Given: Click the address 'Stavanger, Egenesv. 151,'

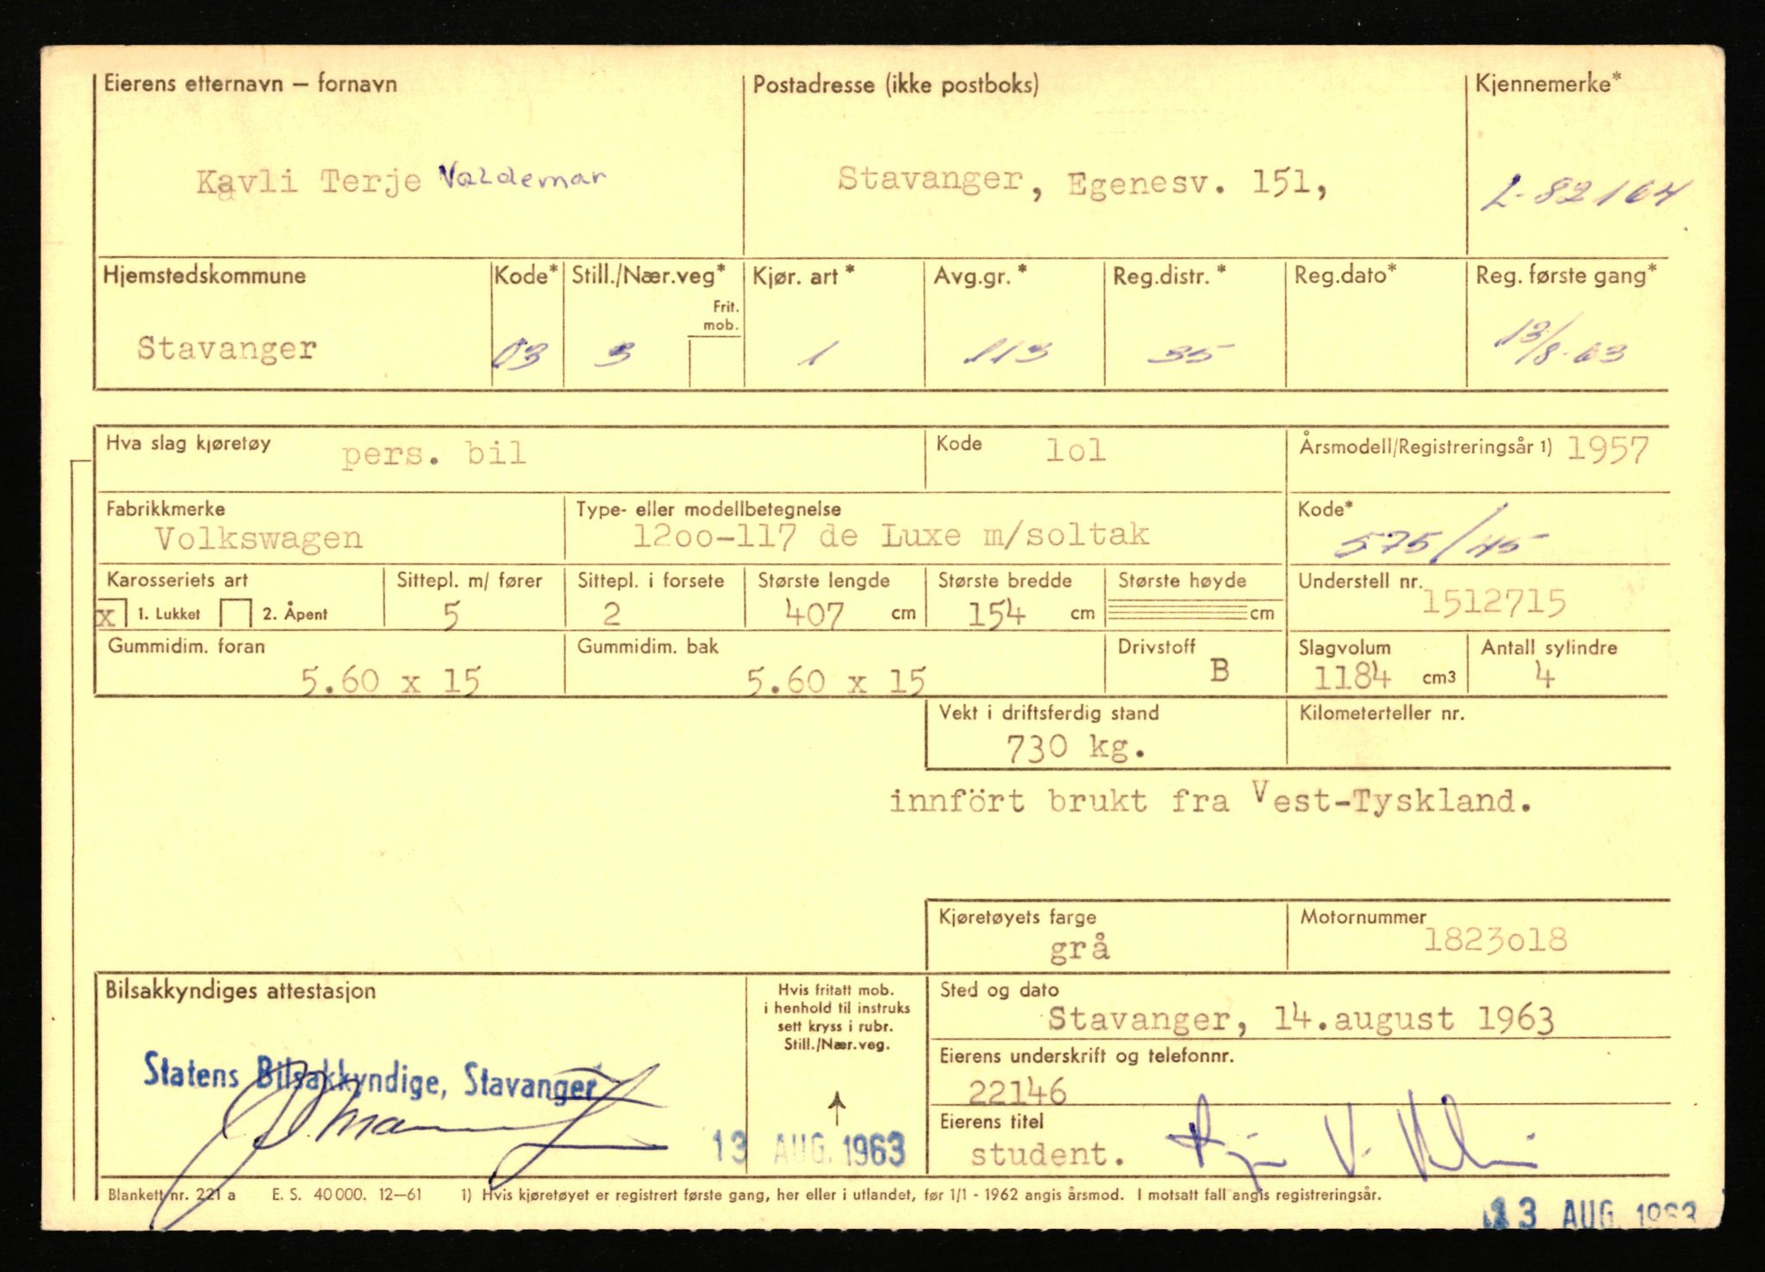Looking at the screenshot, I should [1082, 182].
